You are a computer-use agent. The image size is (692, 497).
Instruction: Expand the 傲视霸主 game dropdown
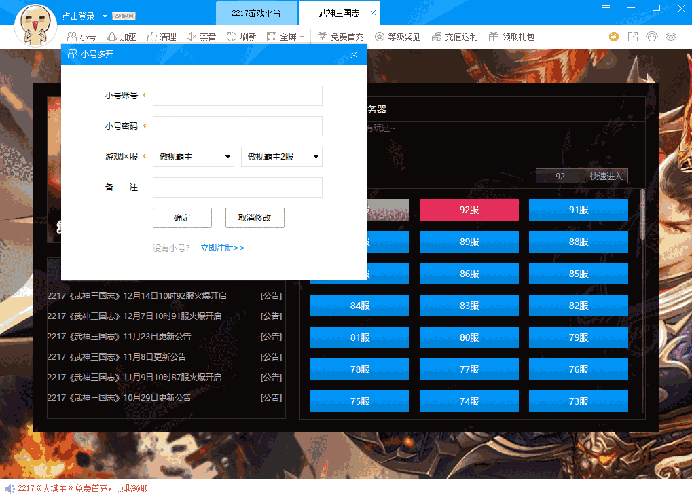pos(227,157)
